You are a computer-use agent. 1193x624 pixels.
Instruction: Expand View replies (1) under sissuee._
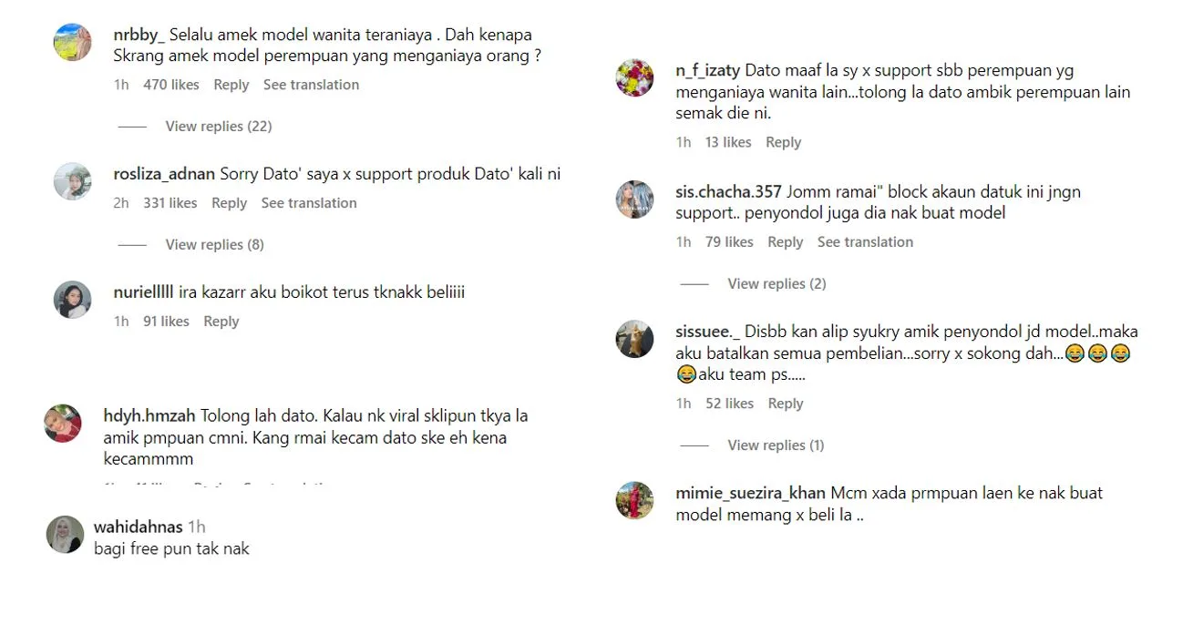coord(776,445)
